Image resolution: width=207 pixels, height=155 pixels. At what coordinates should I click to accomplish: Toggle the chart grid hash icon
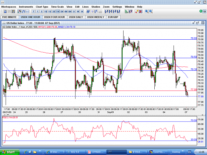coord(88,12)
